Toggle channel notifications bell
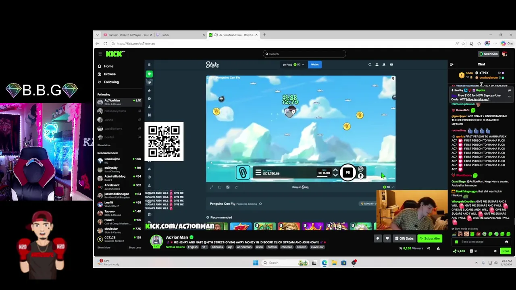 [x=377, y=238]
